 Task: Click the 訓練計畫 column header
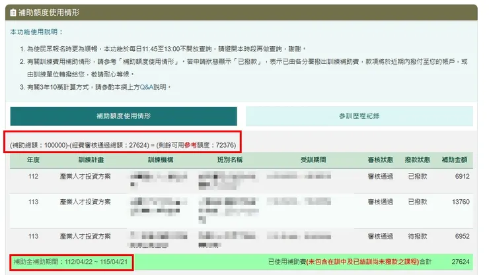coord(91,160)
